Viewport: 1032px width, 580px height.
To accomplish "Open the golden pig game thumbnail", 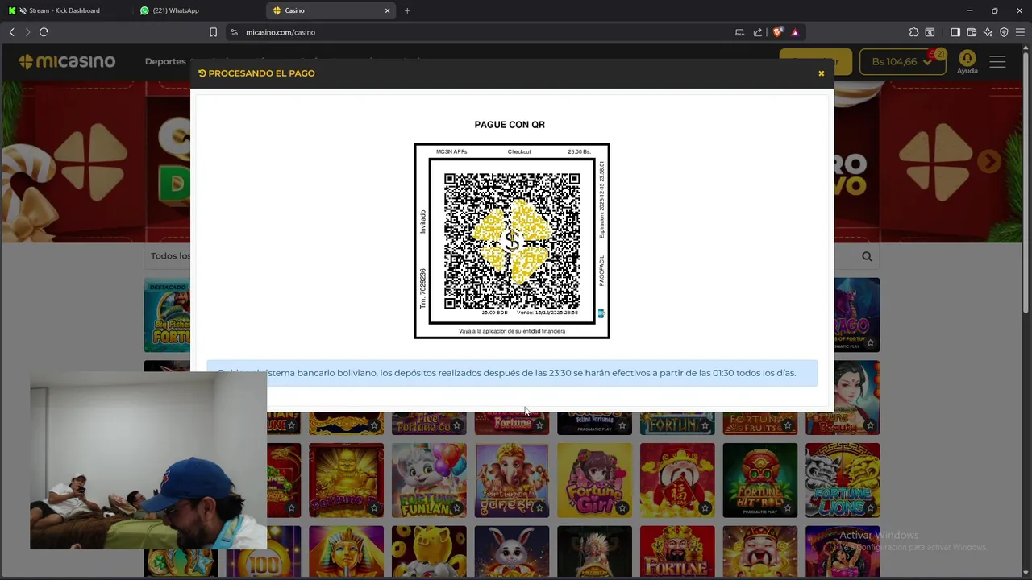I will (x=429, y=552).
